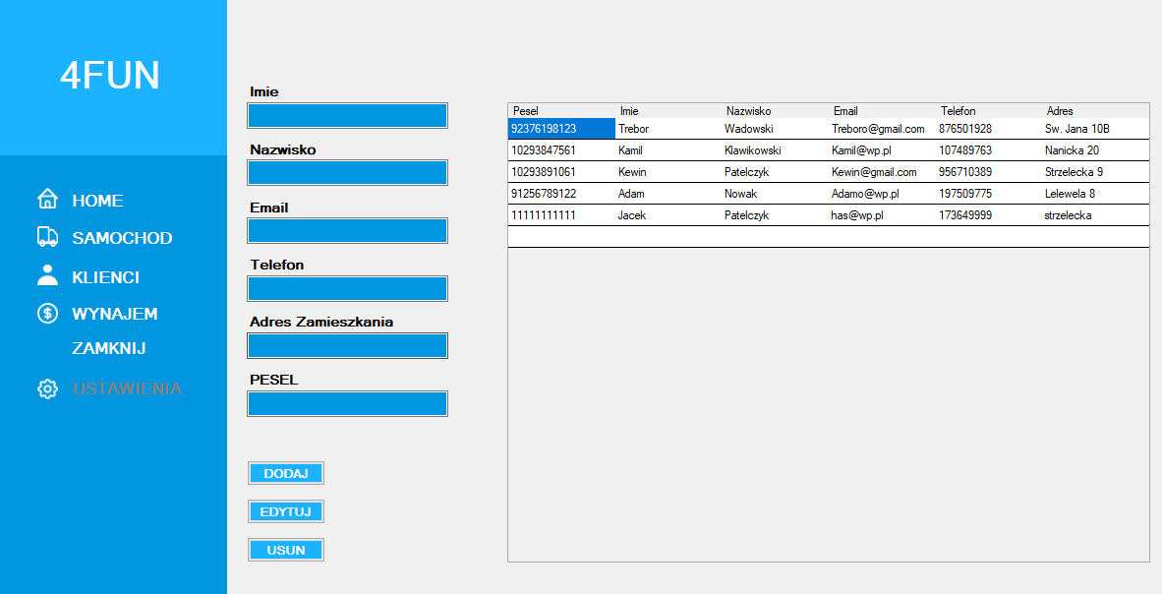Open the WYNAJEM section

[115, 314]
